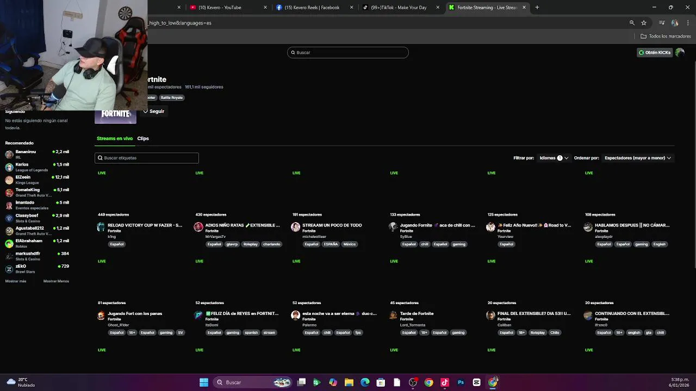Screen dimensions: 696x391
Task: Open recommended channel ElAbrahaham
Action: coord(37,243)
